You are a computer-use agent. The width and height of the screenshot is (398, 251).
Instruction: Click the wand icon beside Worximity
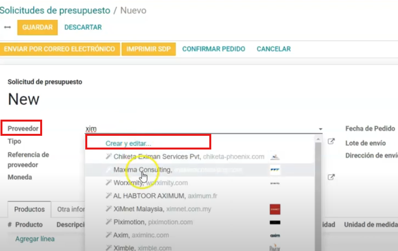pos(109,182)
